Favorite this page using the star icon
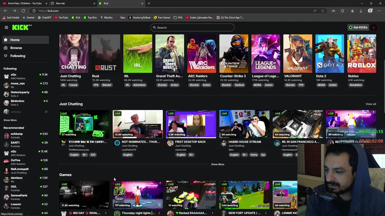This screenshot has width=385, height=216. tap(323, 11)
